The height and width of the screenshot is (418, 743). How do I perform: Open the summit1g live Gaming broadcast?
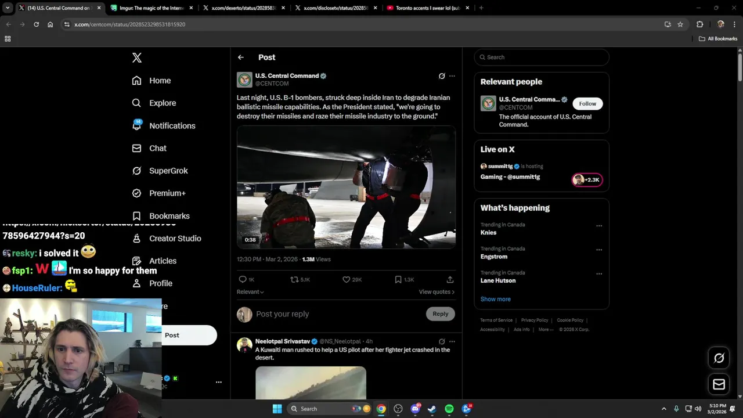tap(510, 177)
